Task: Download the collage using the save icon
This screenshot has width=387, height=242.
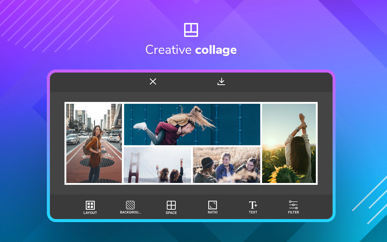Action: point(221,81)
